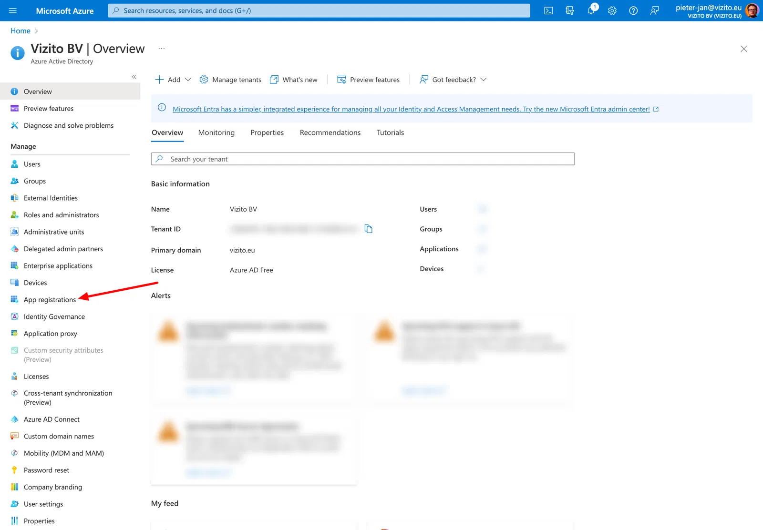This screenshot has width=763, height=530.
Task: Open the Help question mark icon
Action: pyautogui.click(x=633, y=10)
